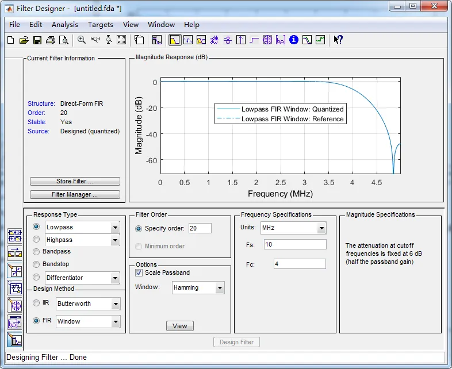Open the Analysis menu
Image resolution: width=452 pixels, height=369 pixels.
[x=65, y=25]
